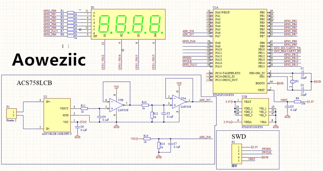Click the I2C2_SCL/UART3_TX net label
The height and width of the screenshot is (171, 323).
(287, 48)
